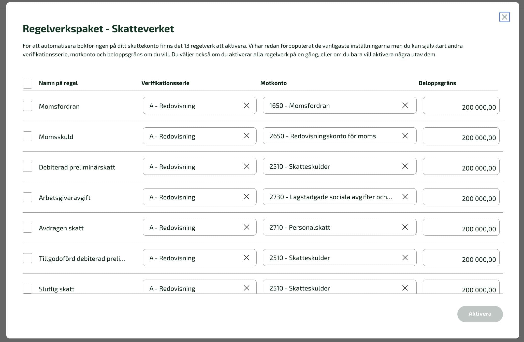Edit the Beloppsgräns for Debiterad preliminärskatt
Viewport: 524px width, 342px height.
pyautogui.click(x=461, y=166)
